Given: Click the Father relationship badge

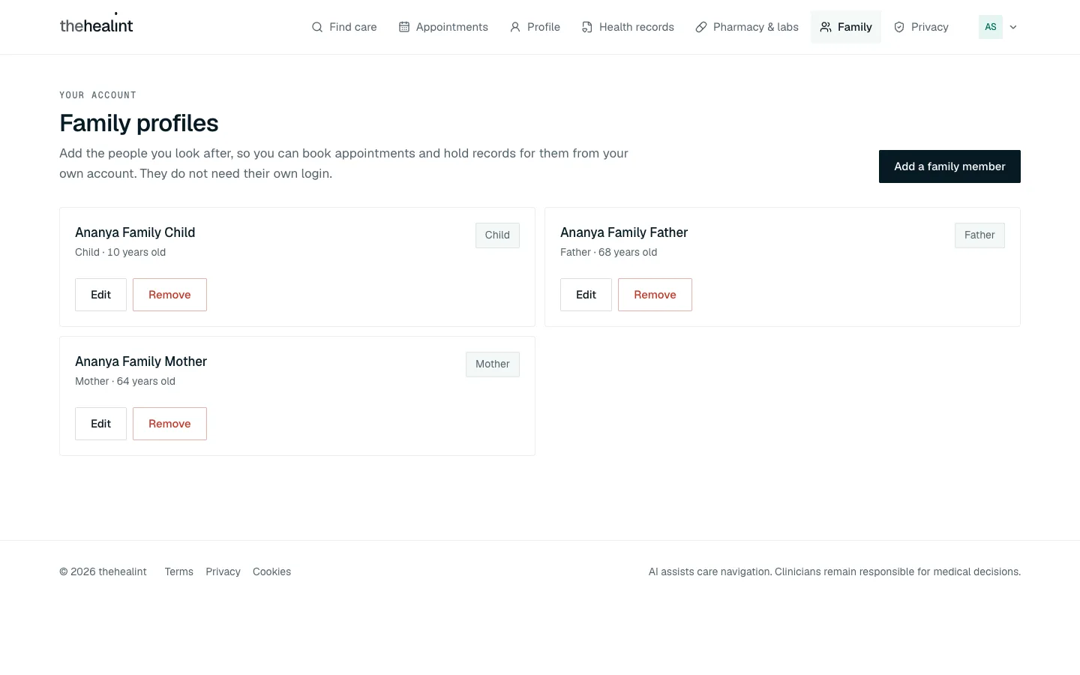Looking at the screenshot, I should pos(979,235).
